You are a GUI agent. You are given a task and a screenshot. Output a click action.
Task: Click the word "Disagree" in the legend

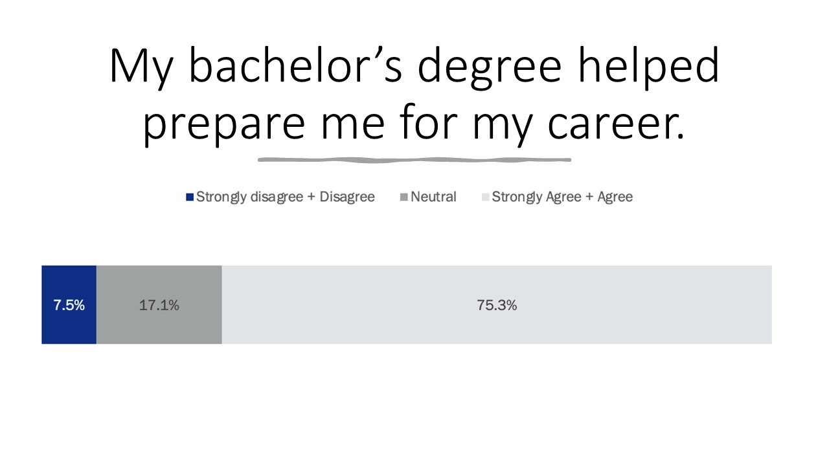pyautogui.click(x=348, y=197)
